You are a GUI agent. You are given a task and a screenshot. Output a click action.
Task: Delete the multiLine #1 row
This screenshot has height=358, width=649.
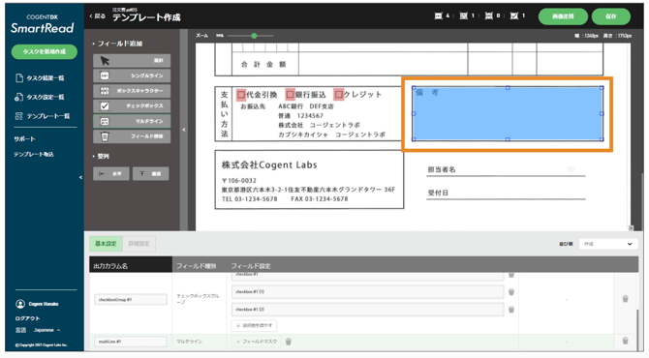tap(625, 341)
